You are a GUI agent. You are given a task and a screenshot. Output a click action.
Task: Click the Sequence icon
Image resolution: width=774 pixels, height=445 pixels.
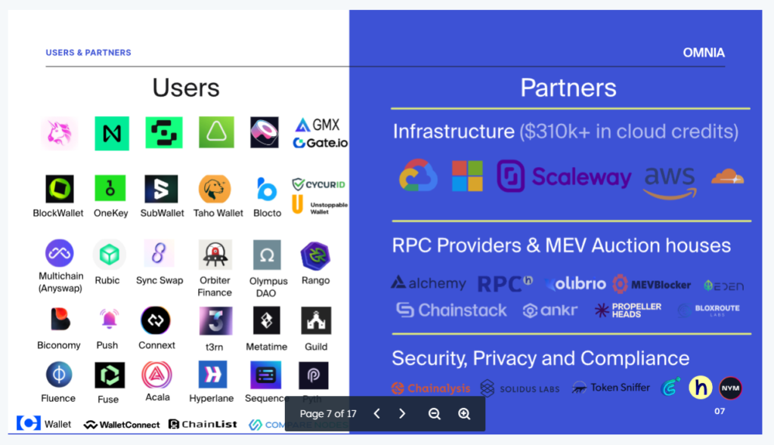coord(266,375)
